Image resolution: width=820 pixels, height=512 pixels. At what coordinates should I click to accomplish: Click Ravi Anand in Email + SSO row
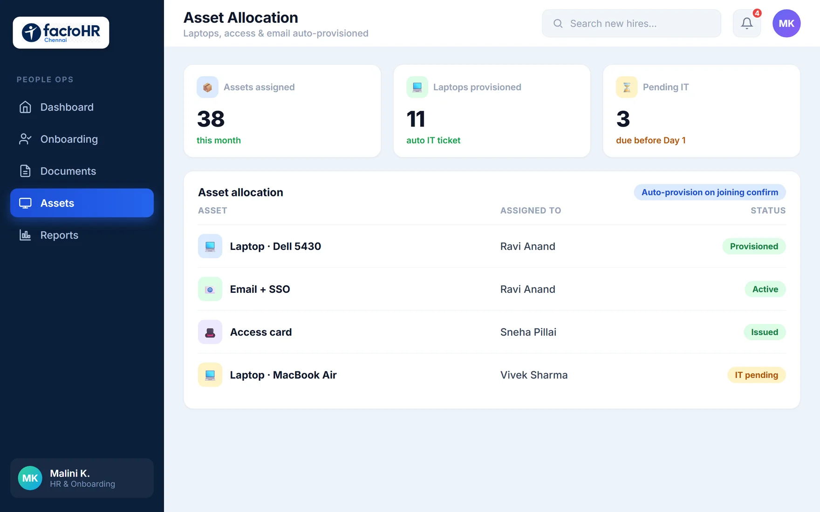pyautogui.click(x=528, y=289)
